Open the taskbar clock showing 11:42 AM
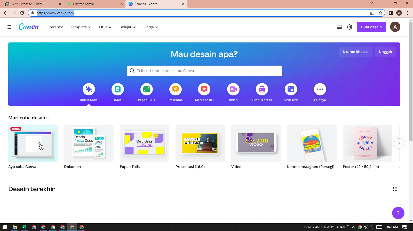The image size is (413, 231). [392, 227]
